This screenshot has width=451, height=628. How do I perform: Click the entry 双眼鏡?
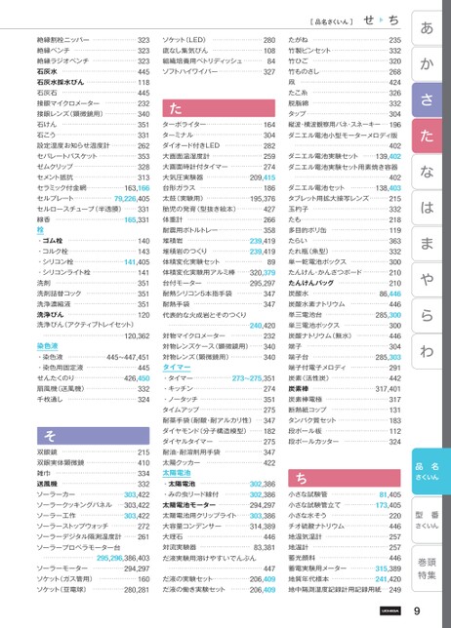[x=47, y=452]
